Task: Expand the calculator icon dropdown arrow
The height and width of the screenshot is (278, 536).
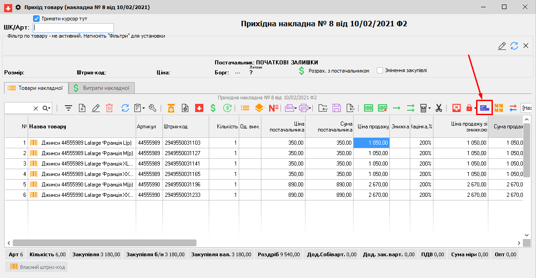Action: point(429,108)
